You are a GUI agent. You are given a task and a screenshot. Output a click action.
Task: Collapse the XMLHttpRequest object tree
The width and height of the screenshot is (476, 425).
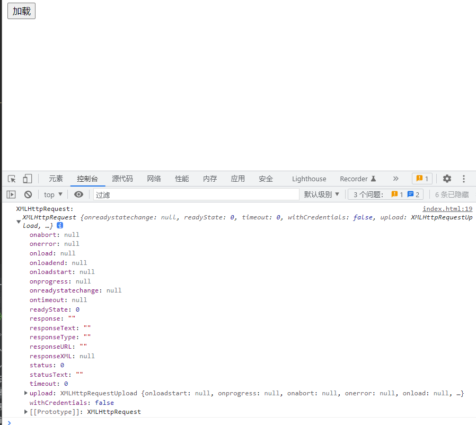click(19, 222)
